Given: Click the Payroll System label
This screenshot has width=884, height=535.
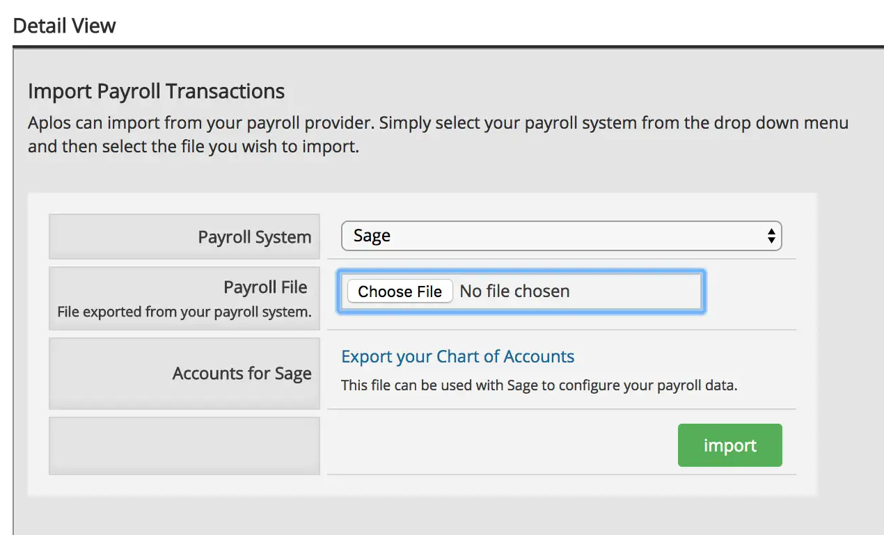Looking at the screenshot, I should pos(255,237).
